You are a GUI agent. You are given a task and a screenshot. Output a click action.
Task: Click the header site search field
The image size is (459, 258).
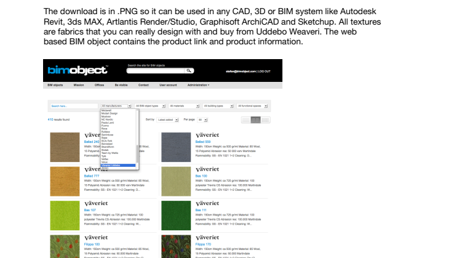point(156,71)
